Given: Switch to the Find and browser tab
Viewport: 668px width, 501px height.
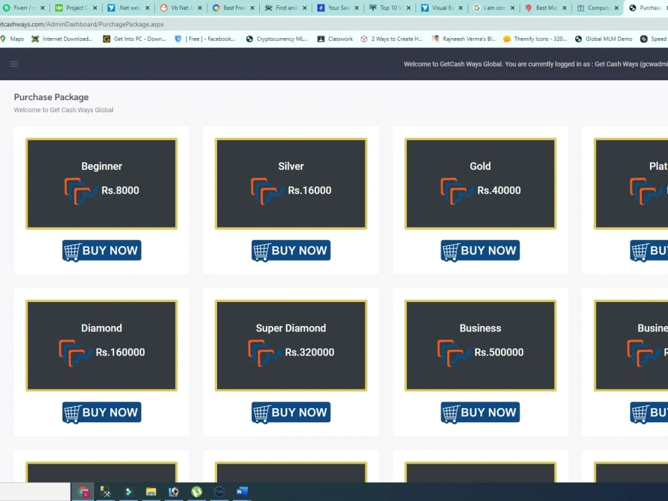Looking at the screenshot, I should click(x=285, y=7).
